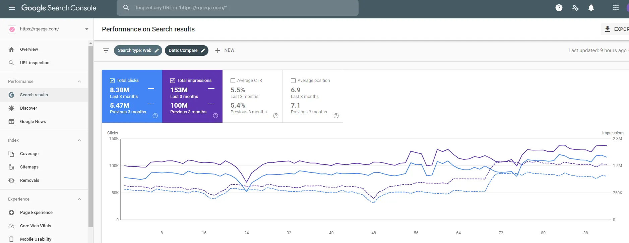Click the Page Experience plus-circle icon
This screenshot has width=629, height=243.
click(11, 213)
